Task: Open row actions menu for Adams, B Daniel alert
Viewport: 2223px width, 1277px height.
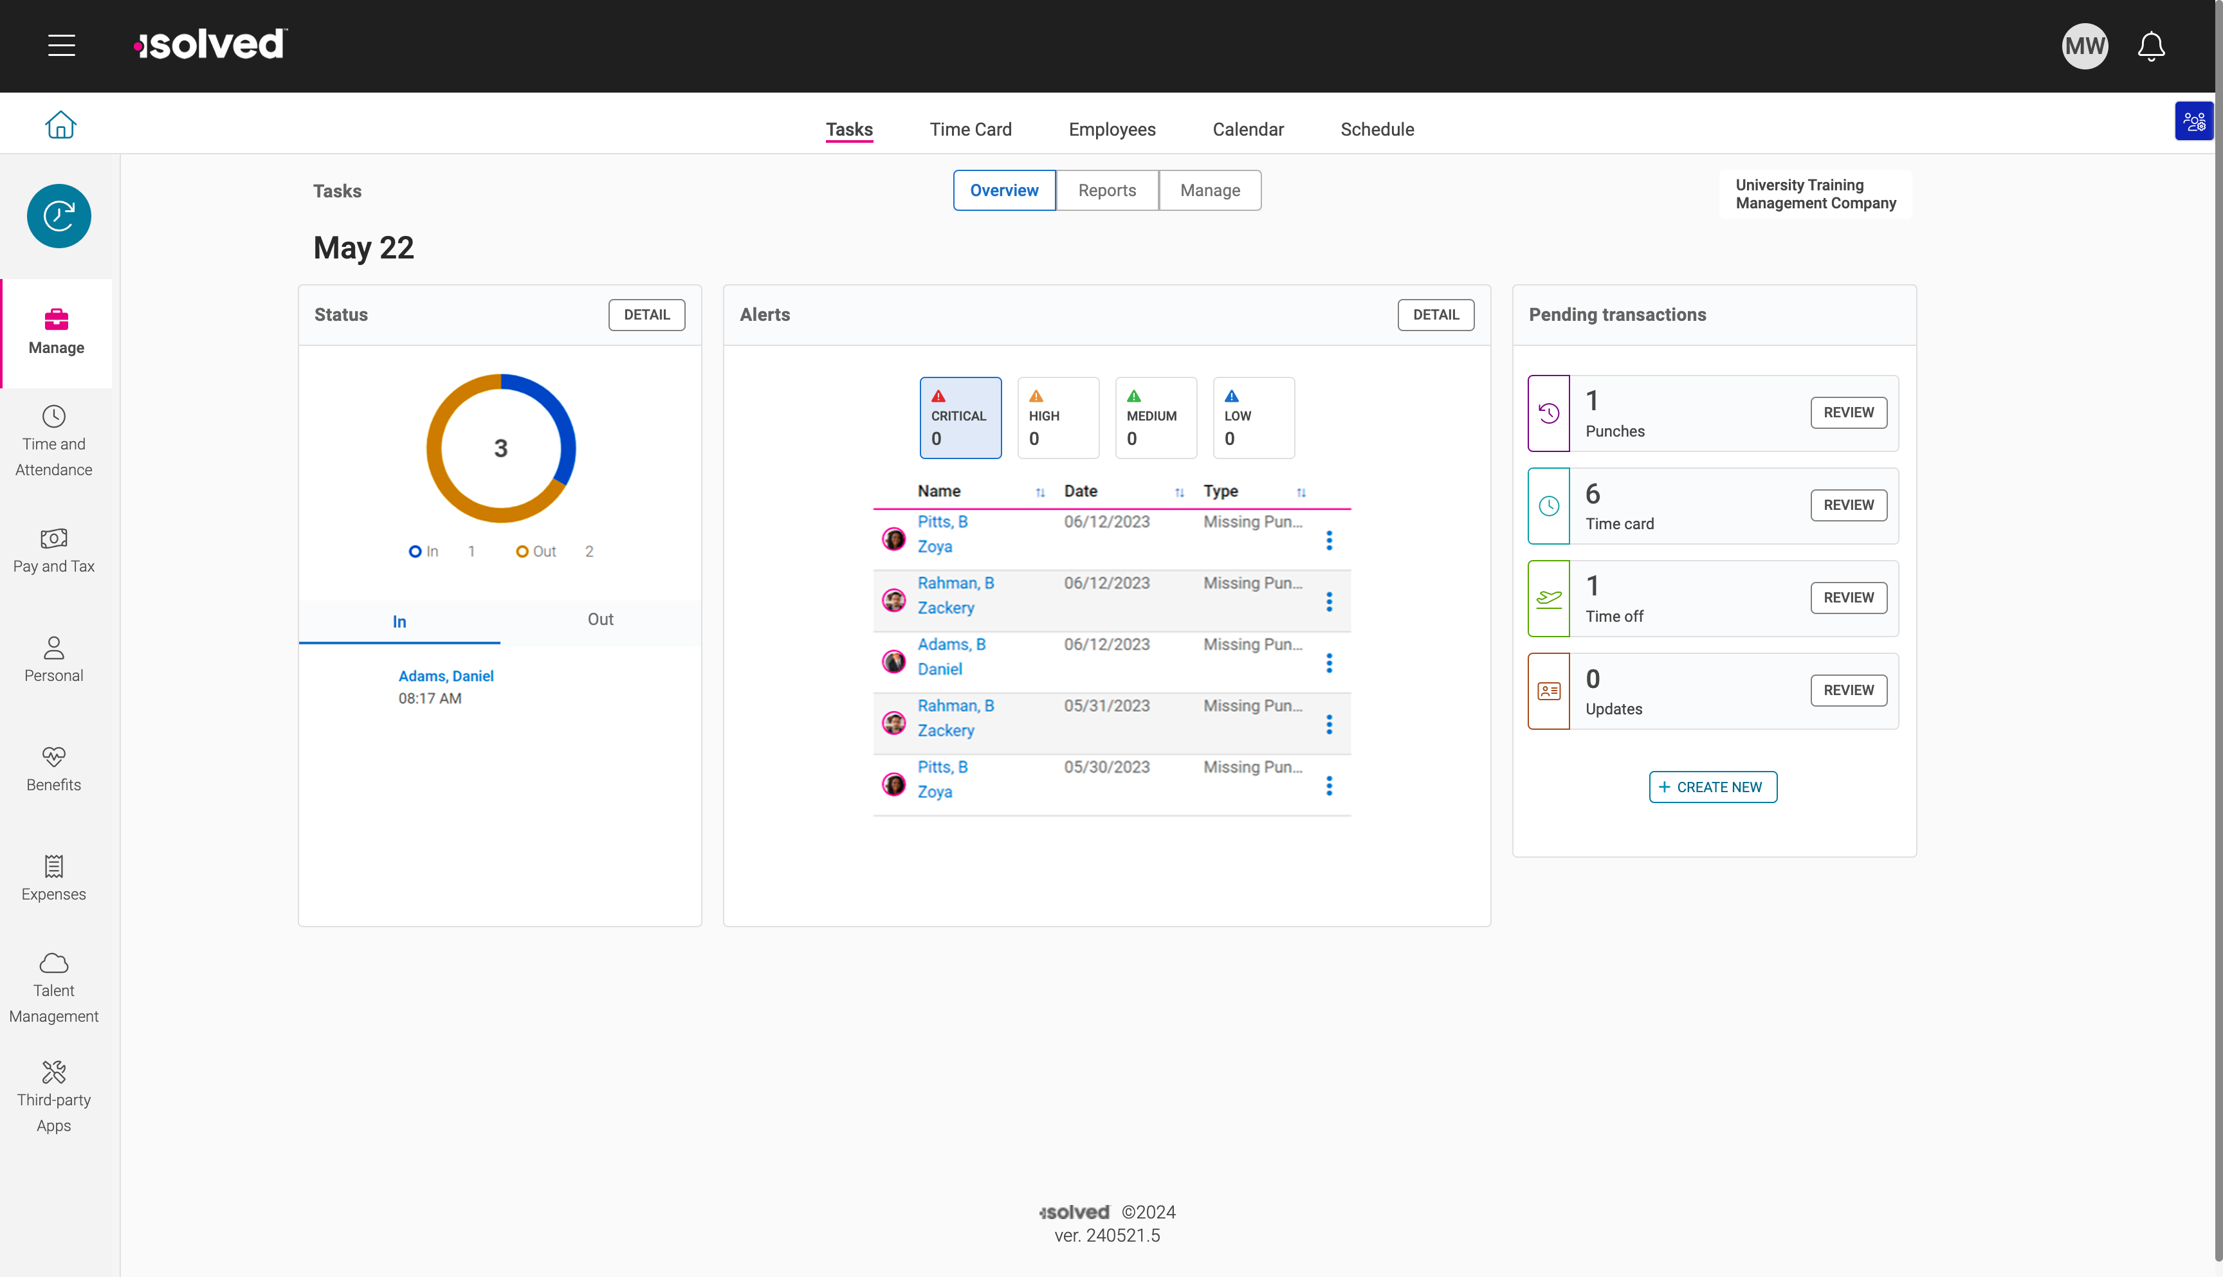Action: 1330,663
